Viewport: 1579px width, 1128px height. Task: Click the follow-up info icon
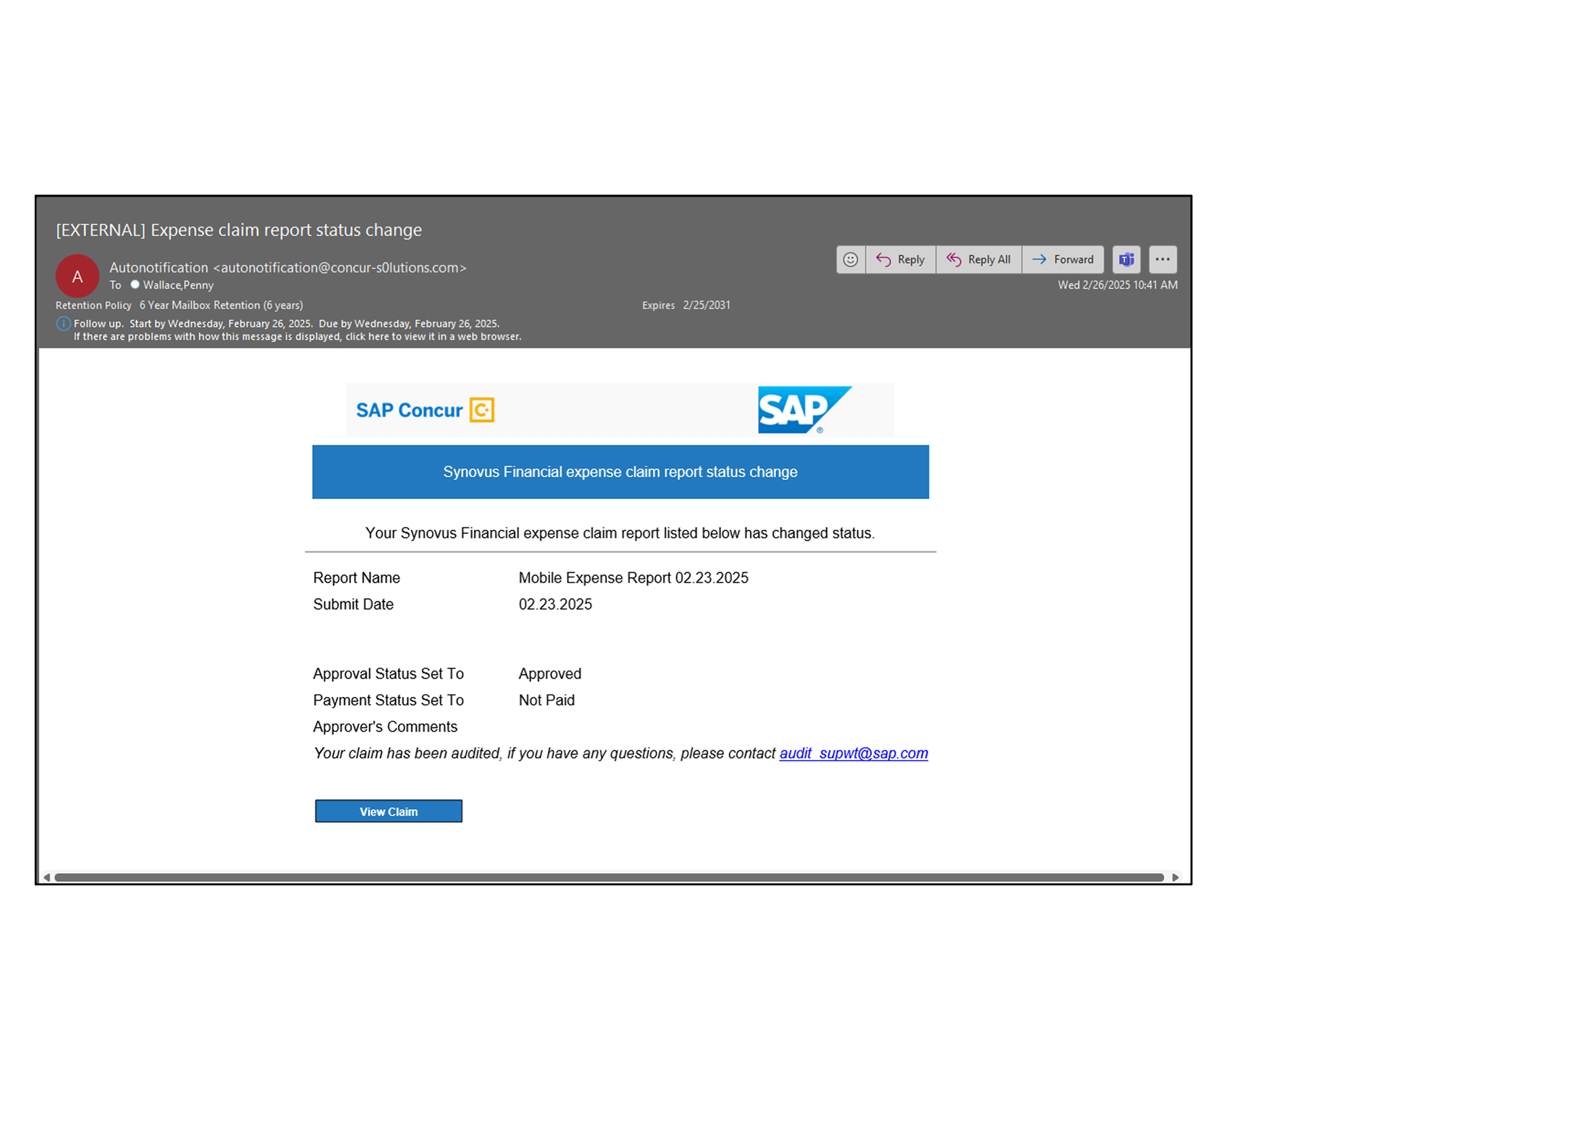click(x=63, y=323)
